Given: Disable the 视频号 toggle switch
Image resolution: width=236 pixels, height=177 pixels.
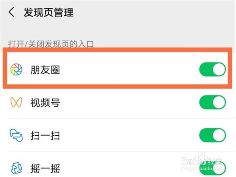Looking at the screenshot, I should pyautogui.click(x=212, y=102).
